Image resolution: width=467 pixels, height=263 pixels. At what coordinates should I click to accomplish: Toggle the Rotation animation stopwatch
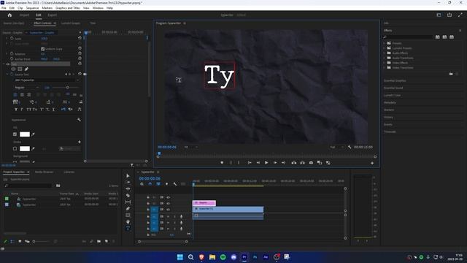coord(12,53)
